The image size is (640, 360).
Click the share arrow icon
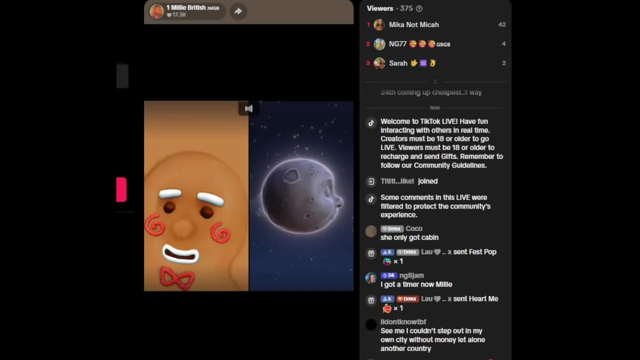pyautogui.click(x=238, y=11)
